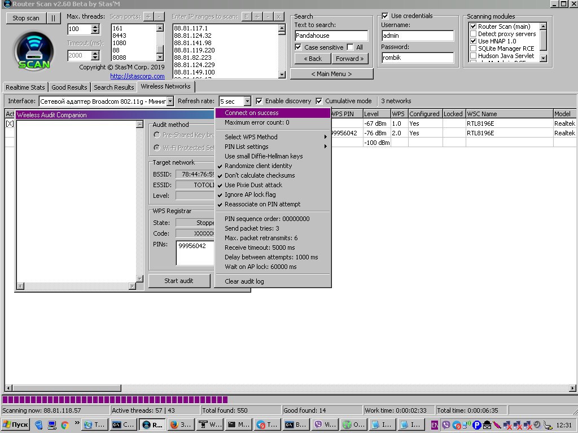Open the hat-and-mail tray icon
The height and width of the screenshot is (433, 578).
point(487,425)
